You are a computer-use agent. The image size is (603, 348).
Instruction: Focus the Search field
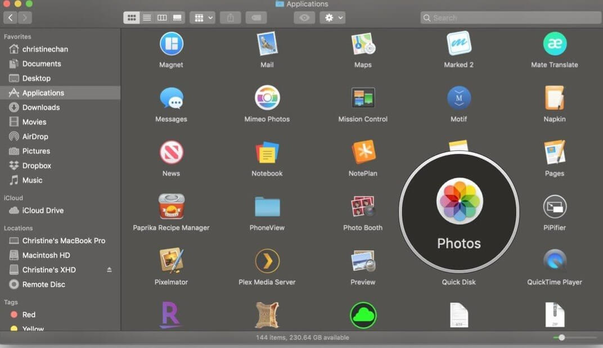511,17
